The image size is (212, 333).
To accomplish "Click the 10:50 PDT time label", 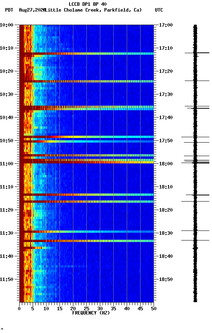I will 7,141.
